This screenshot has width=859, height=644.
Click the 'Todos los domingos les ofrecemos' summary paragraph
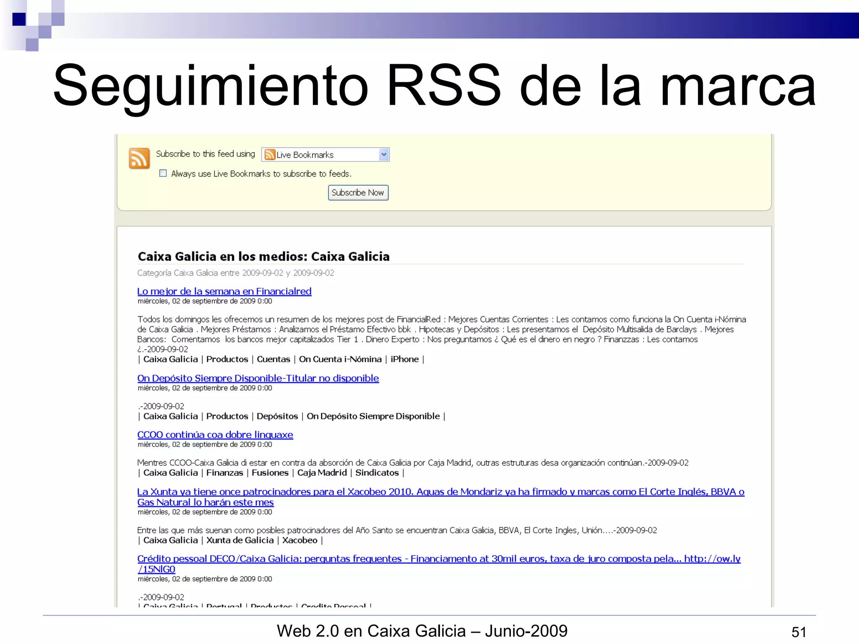(442, 334)
